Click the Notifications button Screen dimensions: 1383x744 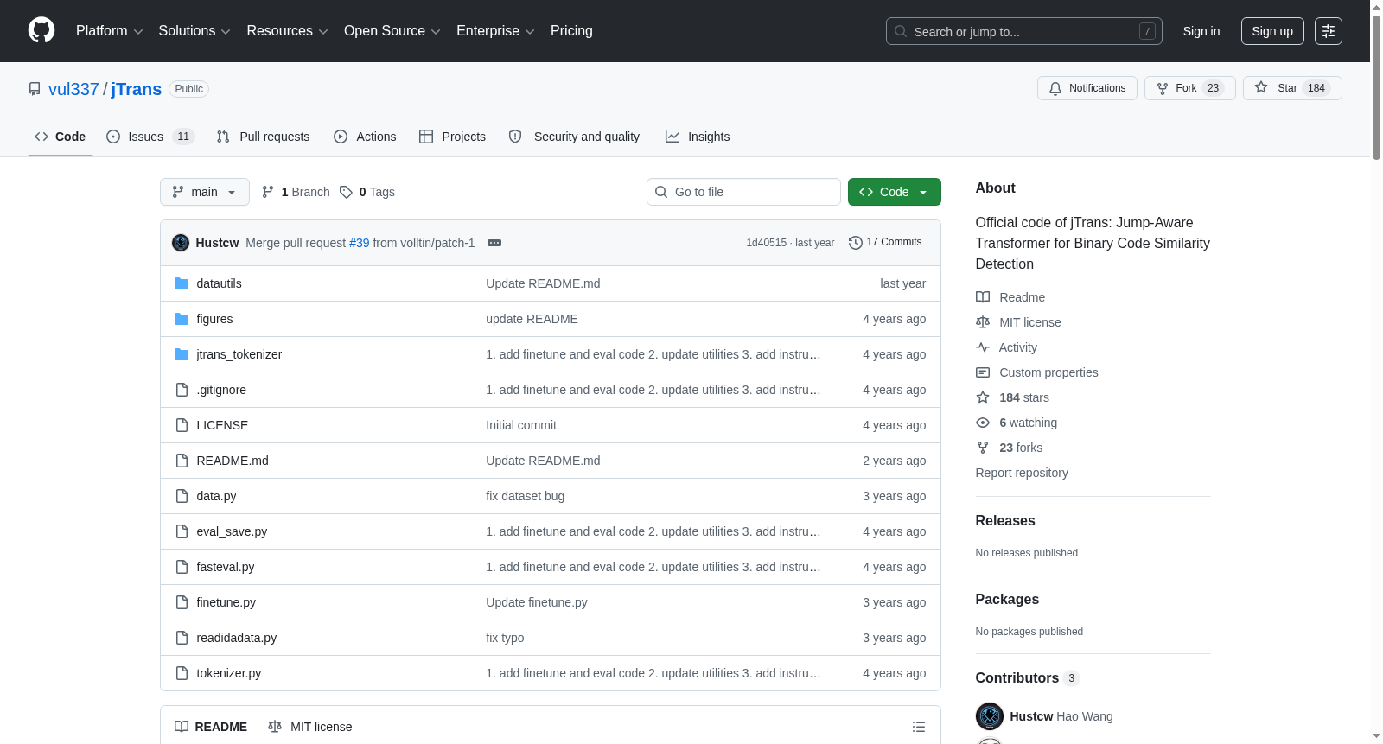point(1087,88)
